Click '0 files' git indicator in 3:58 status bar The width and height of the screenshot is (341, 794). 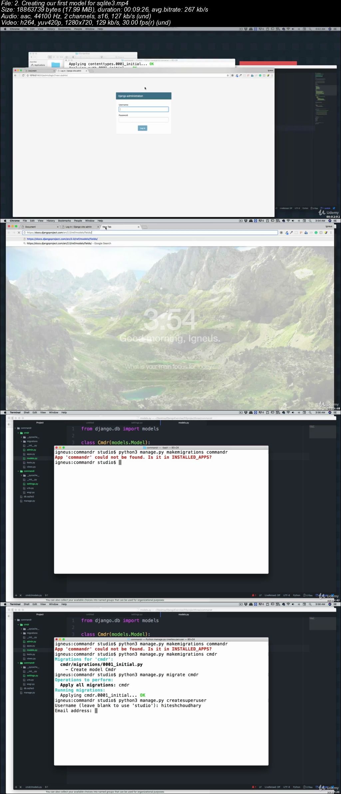(x=308, y=787)
